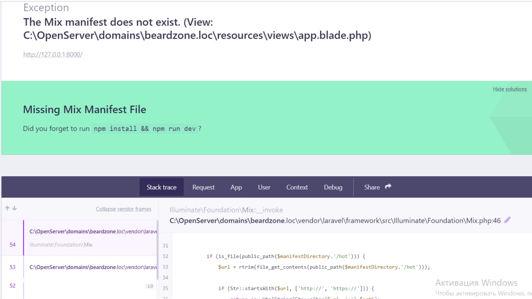Click the up arrow to previous frame
The height and width of the screenshot is (299, 532).
point(7,208)
